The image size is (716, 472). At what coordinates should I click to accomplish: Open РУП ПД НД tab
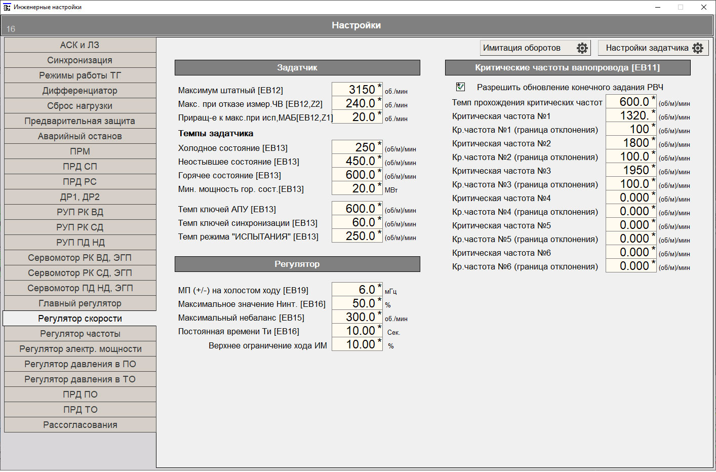click(80, 243)
